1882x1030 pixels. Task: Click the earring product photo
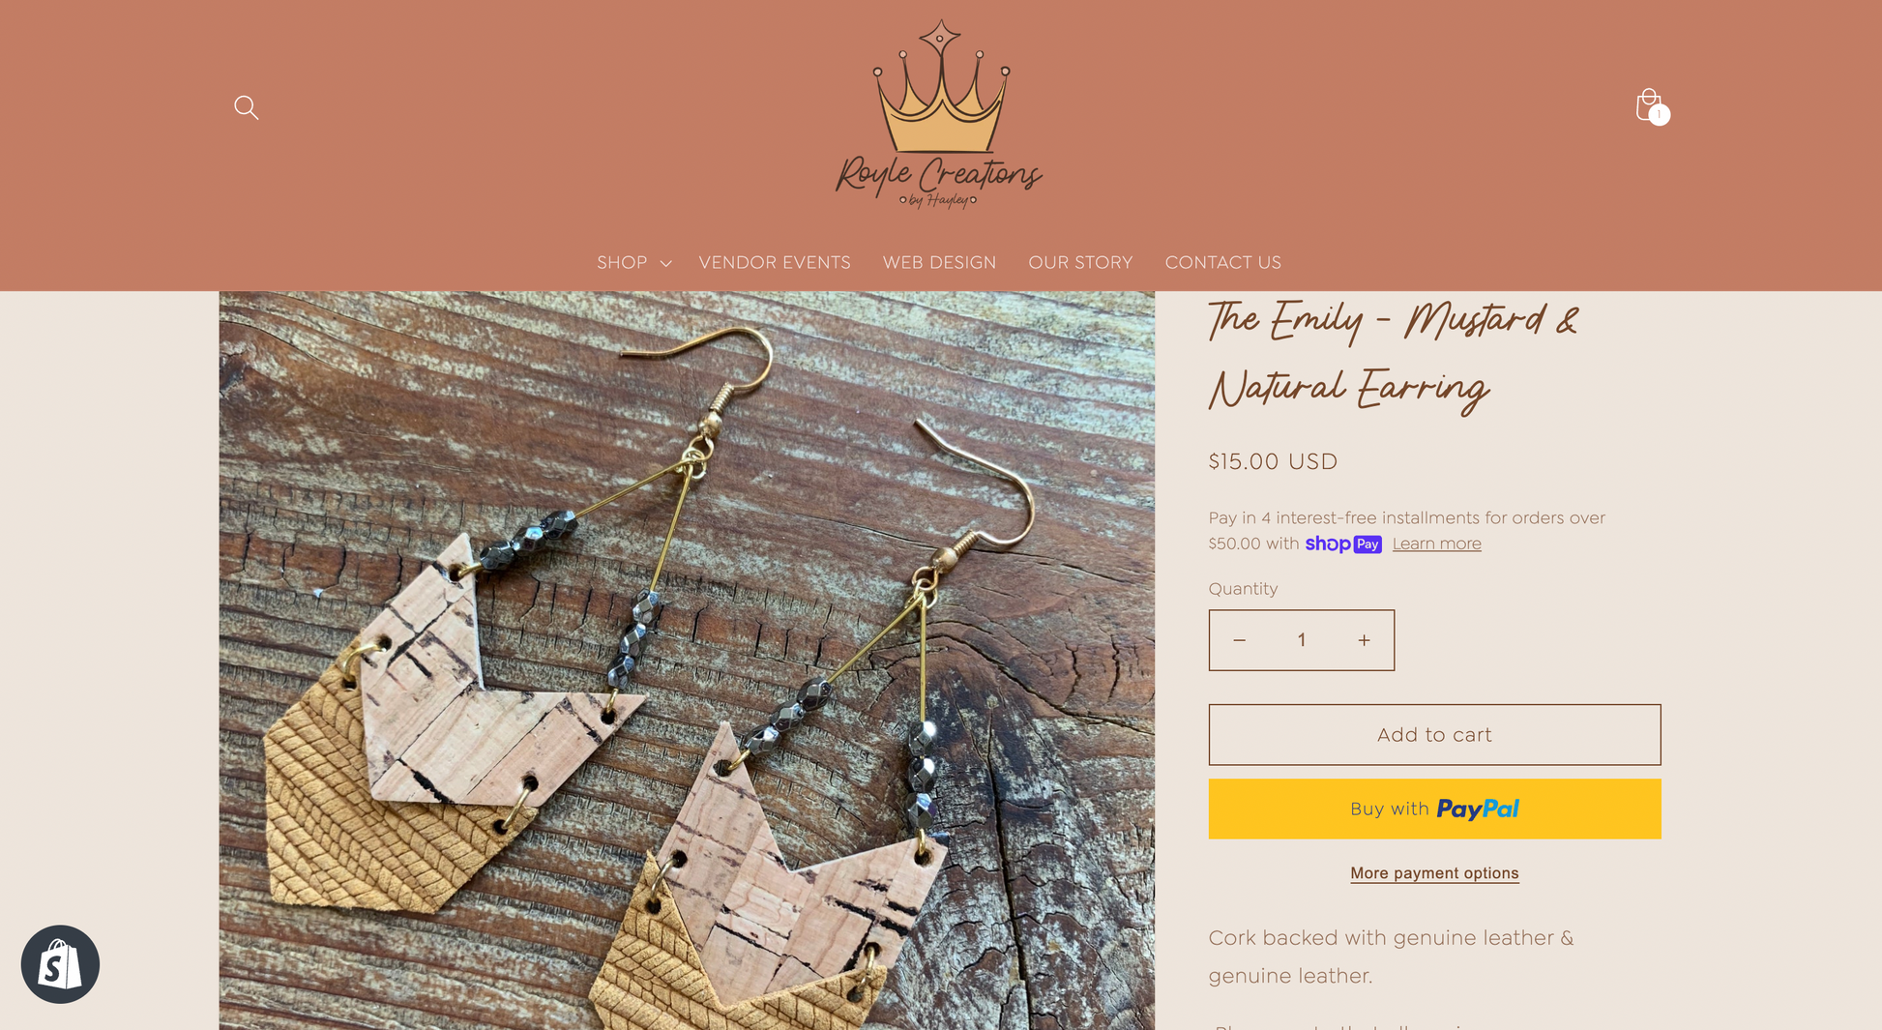tap(687, 661)
